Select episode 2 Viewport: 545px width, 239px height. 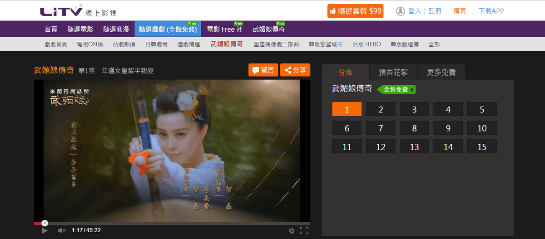[381, 109]
